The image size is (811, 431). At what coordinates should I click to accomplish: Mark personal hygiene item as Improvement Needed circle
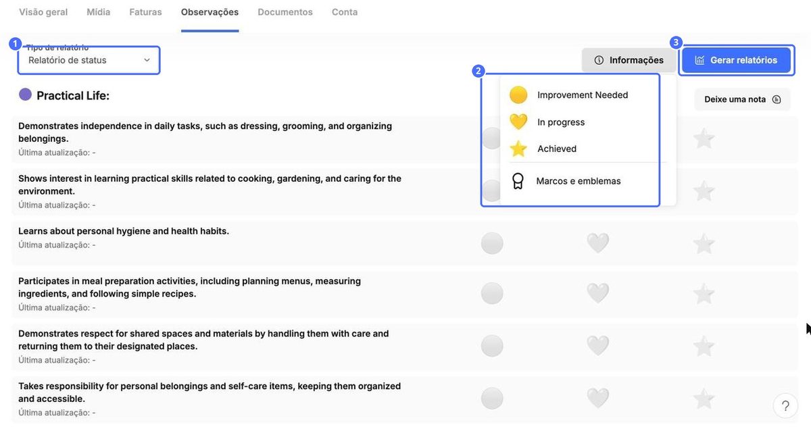(492, 243)
